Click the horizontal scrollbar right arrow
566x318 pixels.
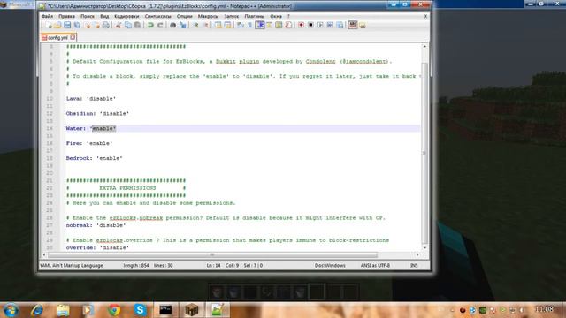[417, 254]
